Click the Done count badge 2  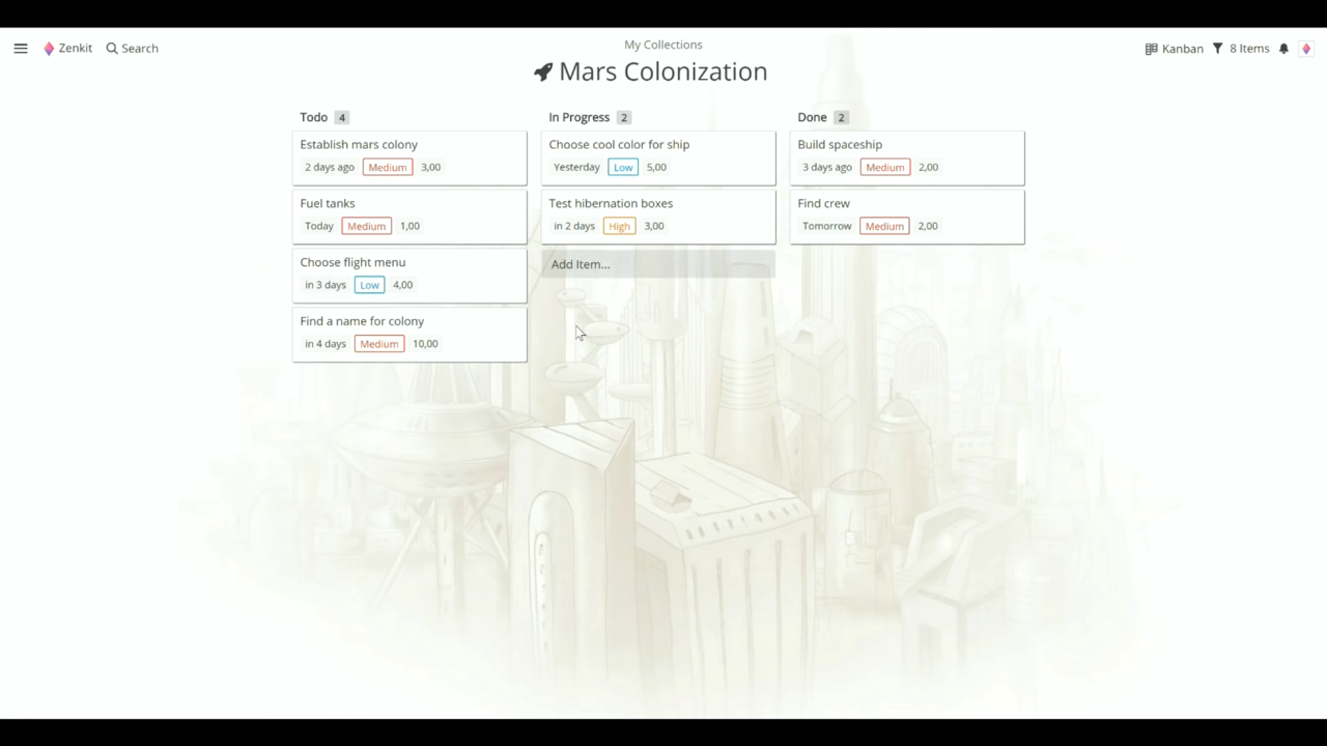point(841,117)
